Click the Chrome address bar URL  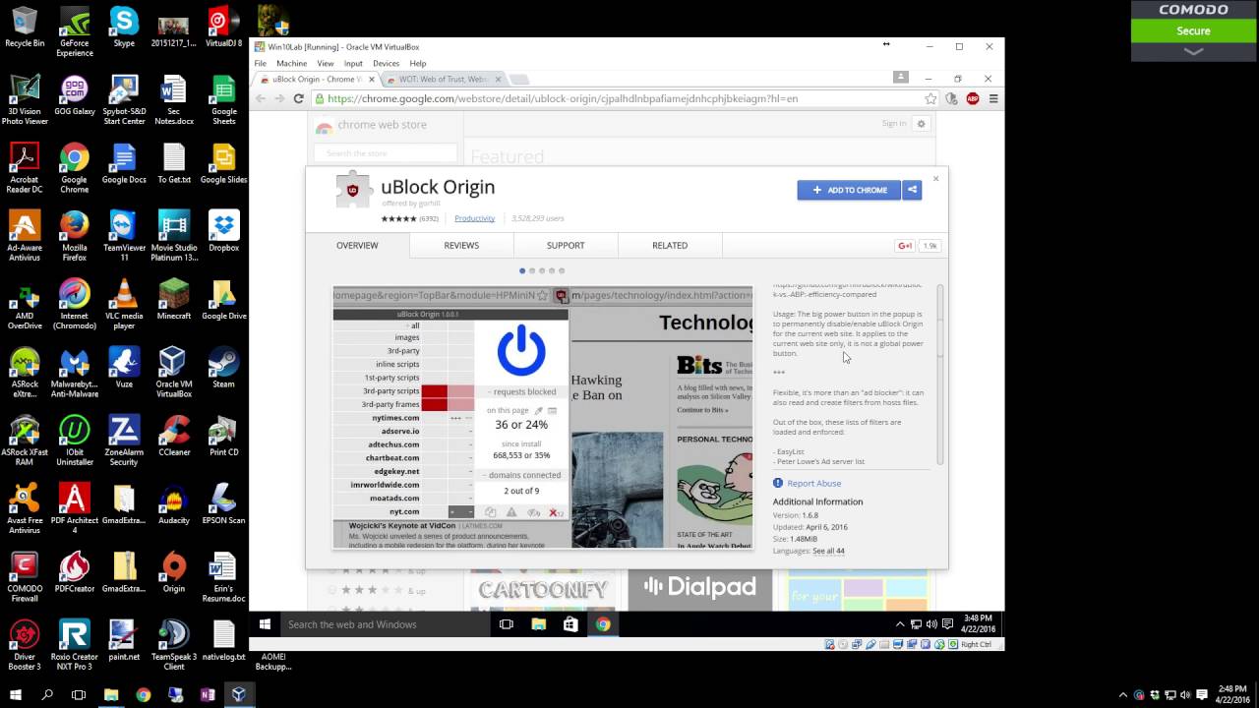(x=563, y=98)
